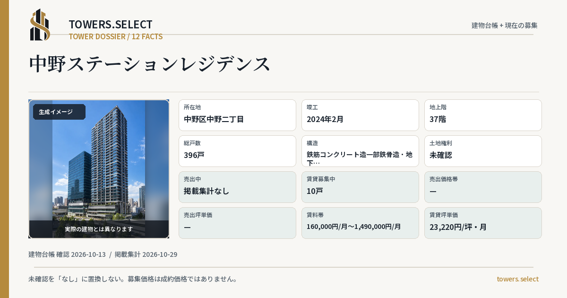Open the tower building image thumbnail
The image size is (567, 298).
pyautogui.click(x=99, y=169)
